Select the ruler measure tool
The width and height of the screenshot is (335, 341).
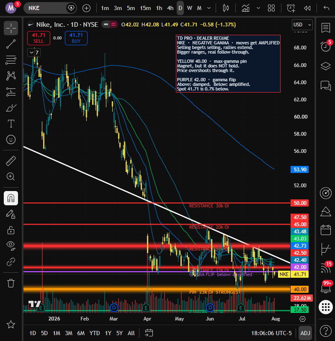pyautogui.click(x=10, y=161)
